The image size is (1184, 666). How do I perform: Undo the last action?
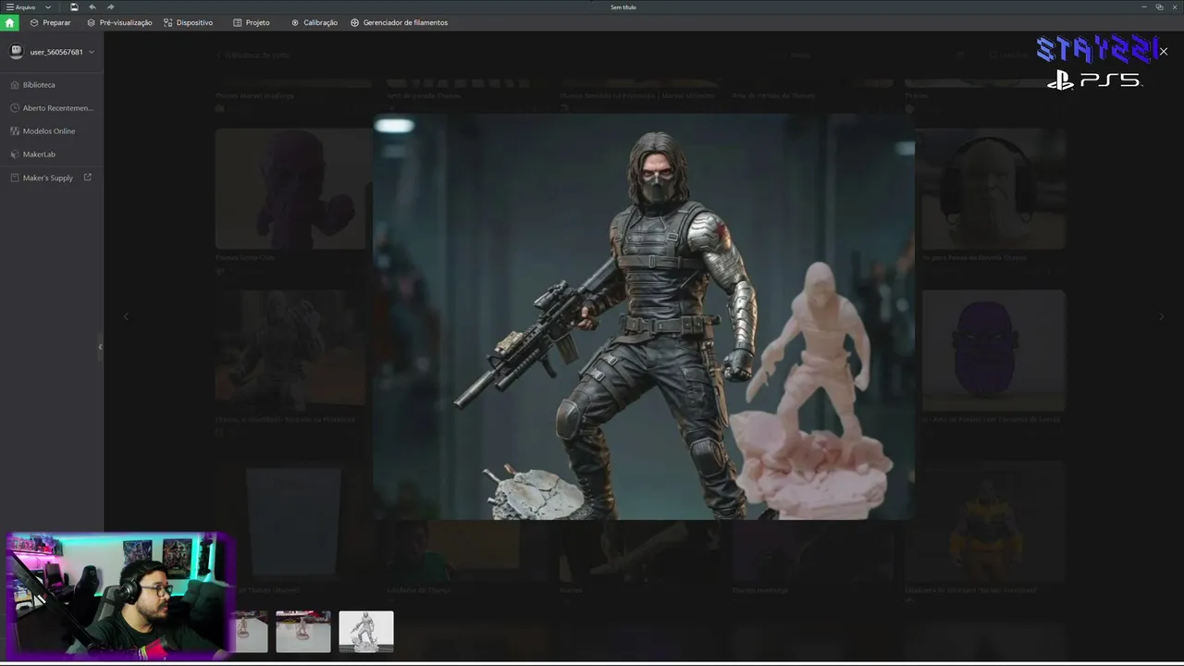click(92, 7)
